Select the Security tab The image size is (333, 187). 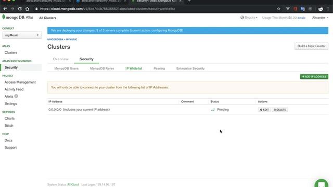click(86, 59)
